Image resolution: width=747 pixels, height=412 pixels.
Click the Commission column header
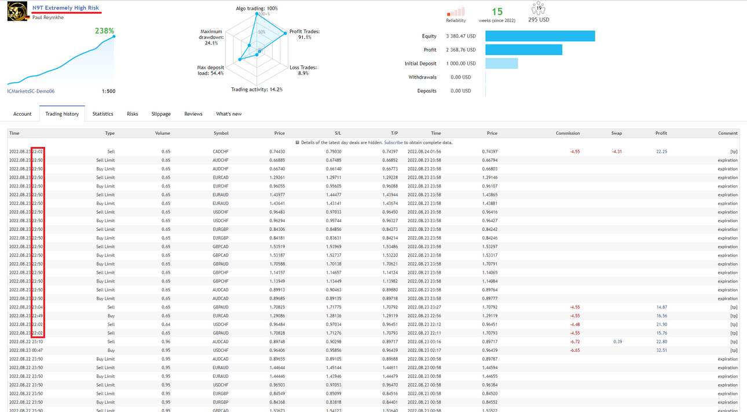(x=567, y=133)
